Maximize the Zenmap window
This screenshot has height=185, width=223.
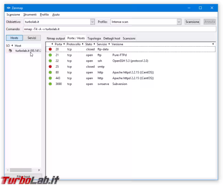tap(200, 8)
